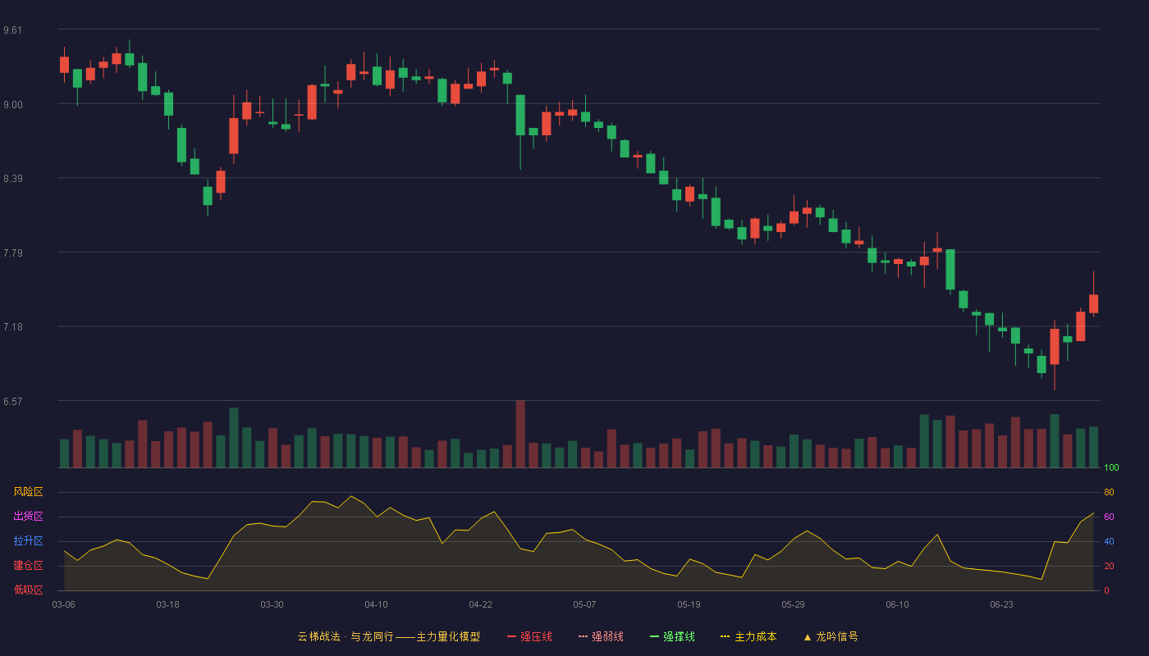Image resolution: width=1149 pixels, height=656 pixels.
Task: Click the 60 indicator axis label
Action: [1109, 517]
